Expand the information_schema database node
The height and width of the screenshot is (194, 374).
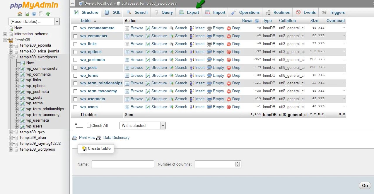[x=5, y=34]
